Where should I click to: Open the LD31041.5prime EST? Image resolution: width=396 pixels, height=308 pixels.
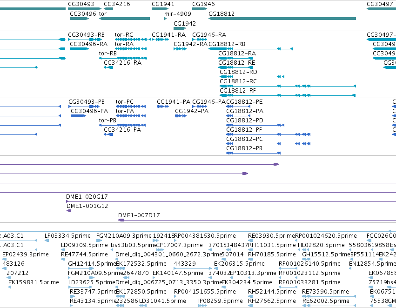tap(143, 306)
